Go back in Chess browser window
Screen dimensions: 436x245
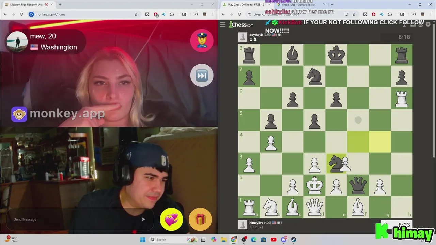coord(223,14)
